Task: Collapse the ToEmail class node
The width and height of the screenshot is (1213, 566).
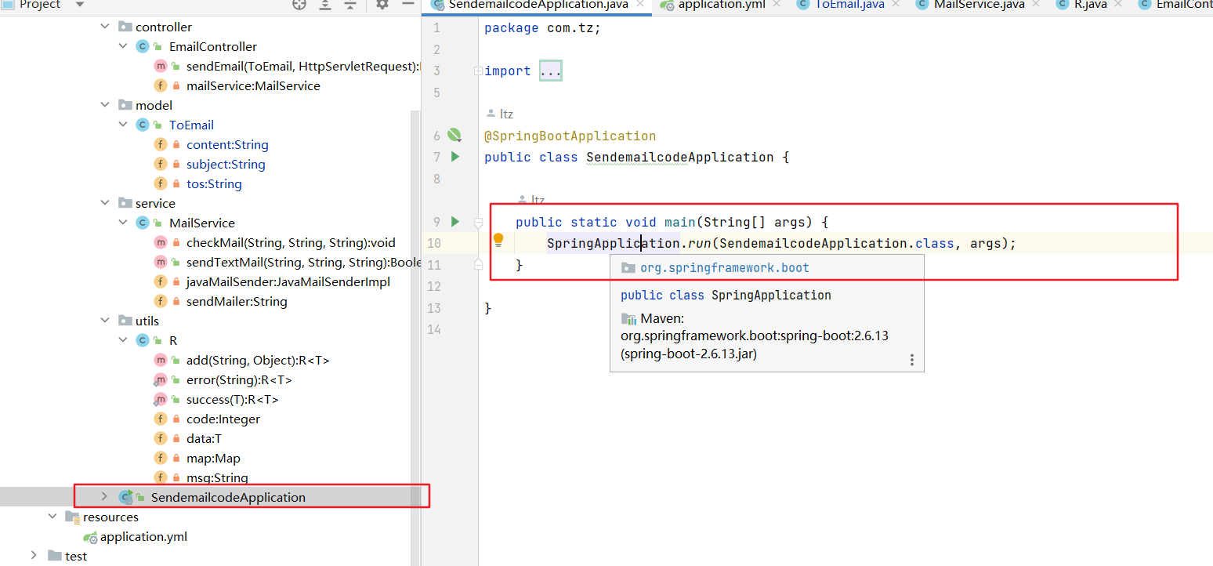Action: [123, 125]
